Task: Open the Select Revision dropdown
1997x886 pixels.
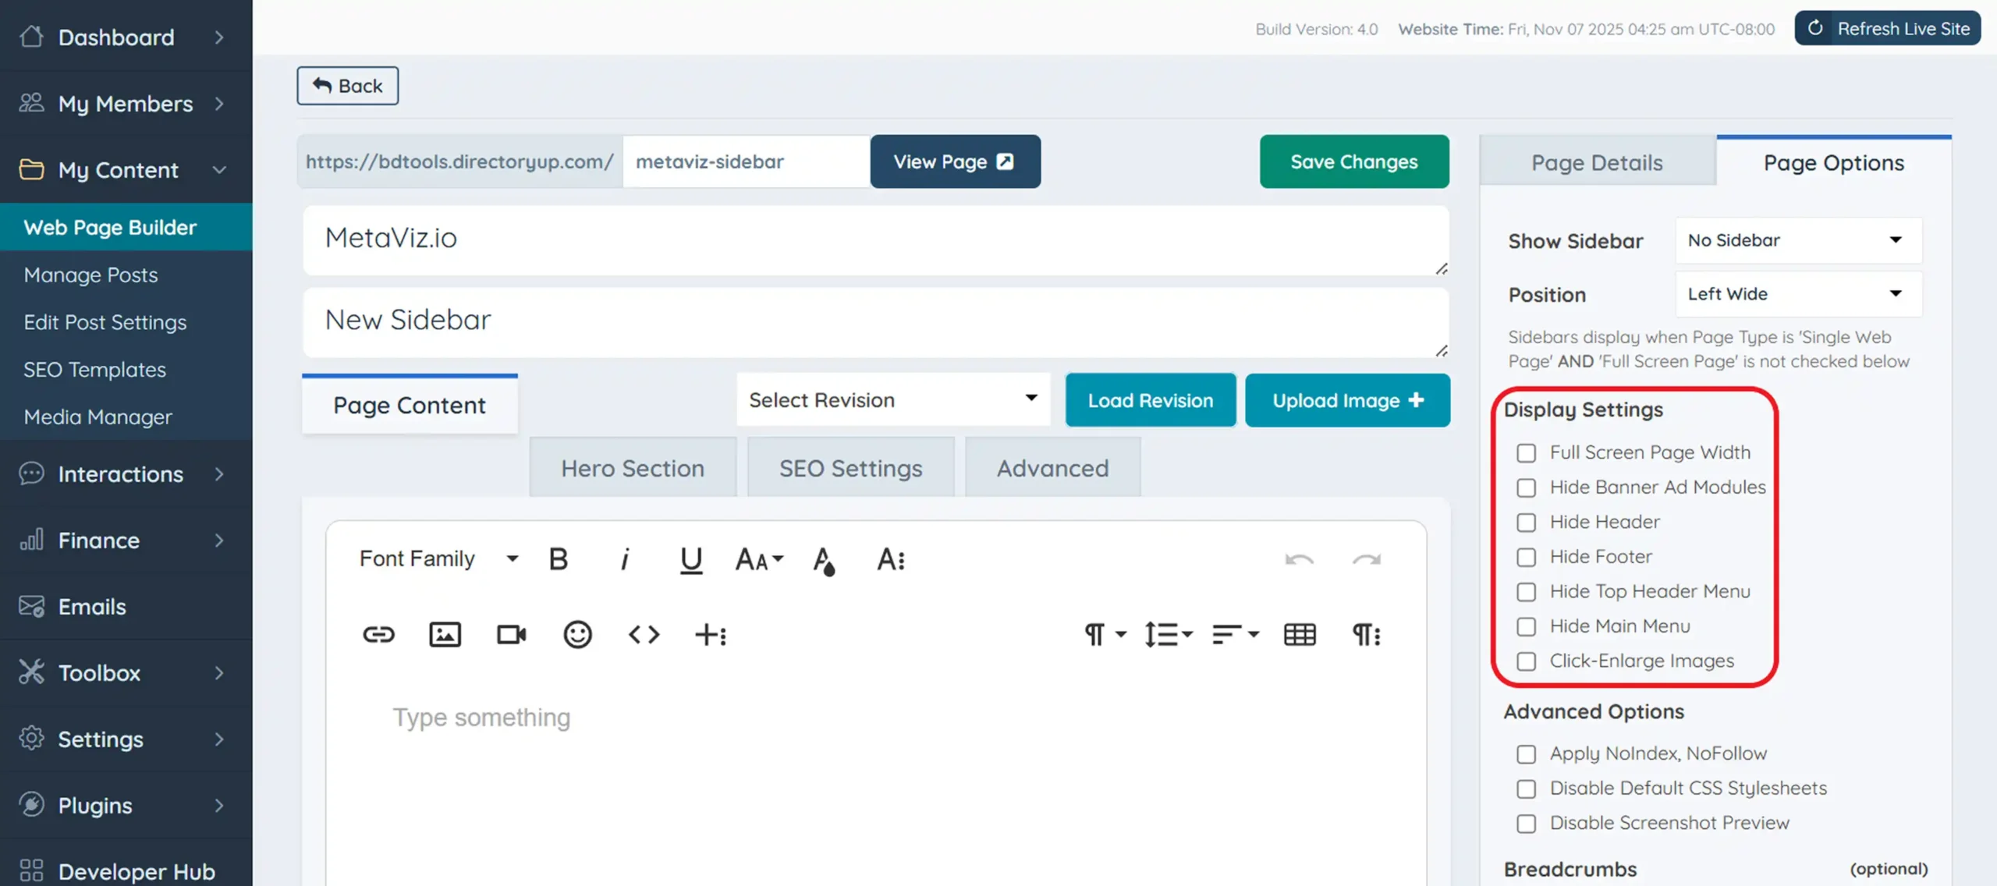Action: pyautogui.click(x=892, y=399)
